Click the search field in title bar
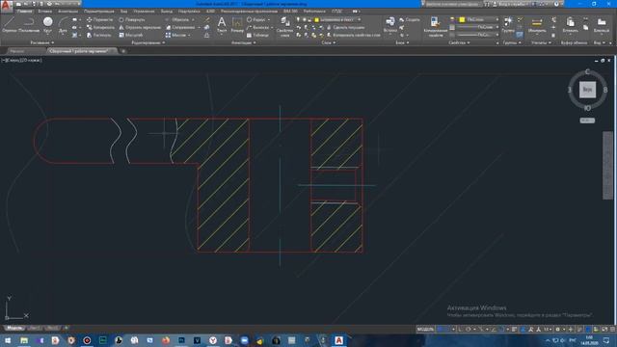Image resolution: width=617 pixels, height=347 pixels. click(x=452, y=4)
